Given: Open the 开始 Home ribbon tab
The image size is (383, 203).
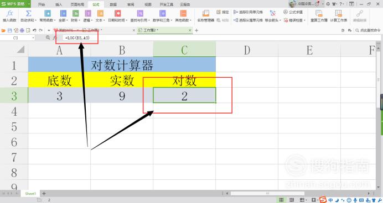Looking at the screenshot, I should pyautogui.click(x=42, y=4).
